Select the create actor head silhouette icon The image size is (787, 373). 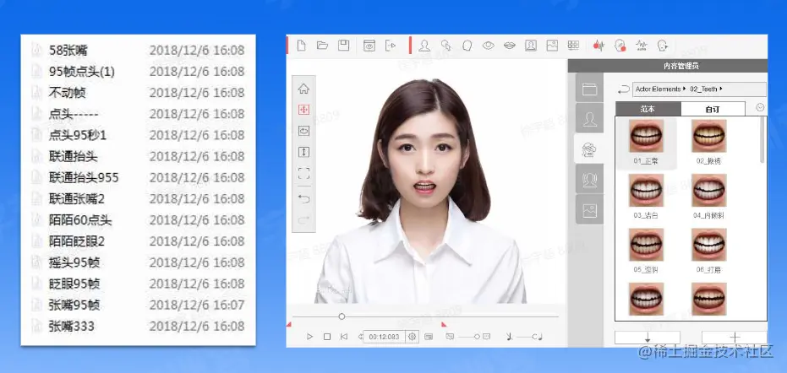click(x=424, y=46)
